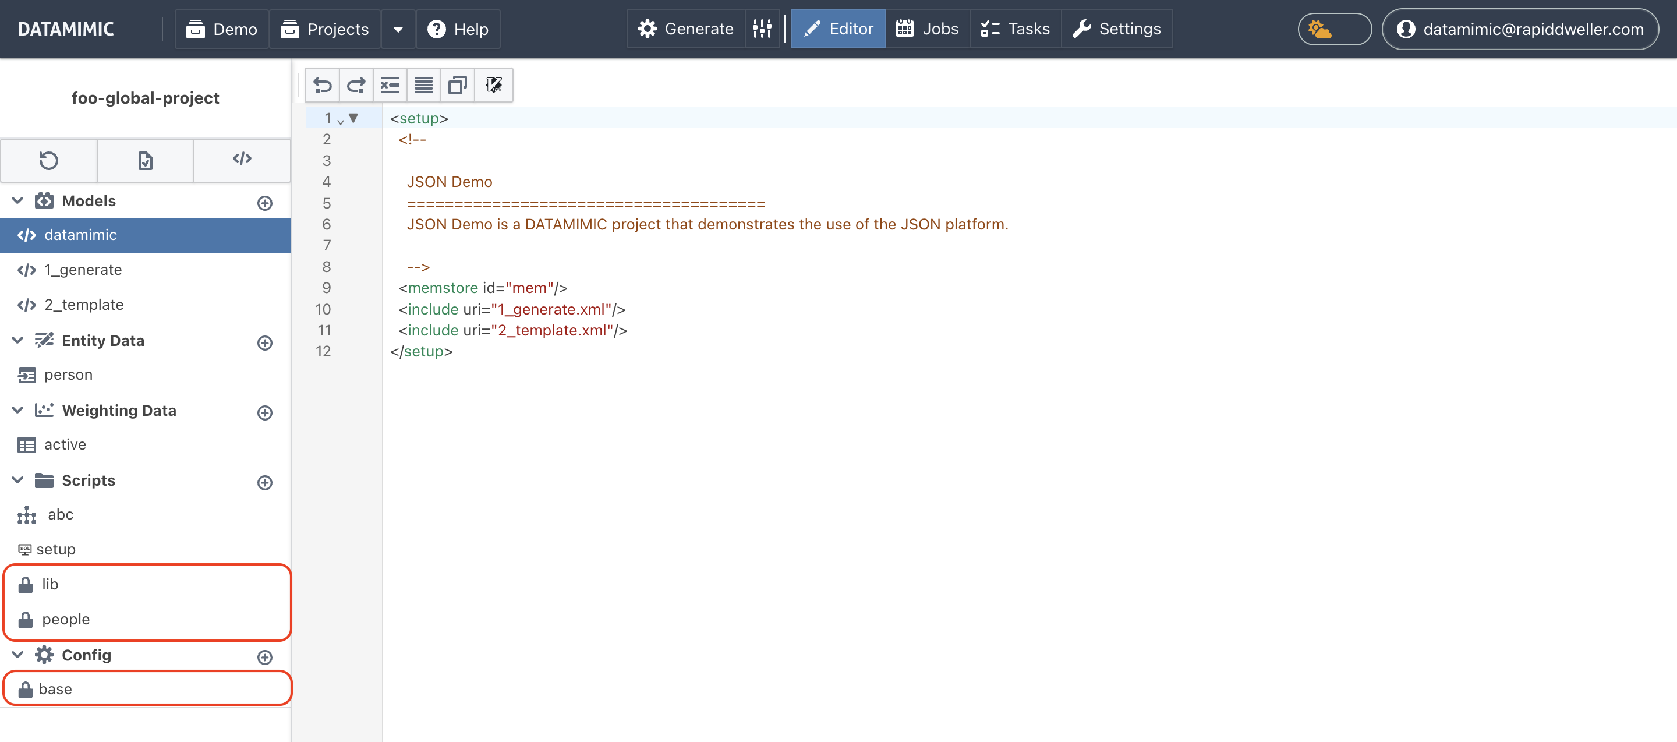Click the redo icon in editor toolbar
Viewport: 1677px width, 742px height.
coord(356,85)
